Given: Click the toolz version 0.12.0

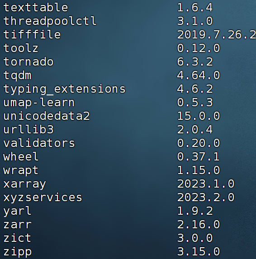Looking at the screenshot, I should [x=198, y=48].
